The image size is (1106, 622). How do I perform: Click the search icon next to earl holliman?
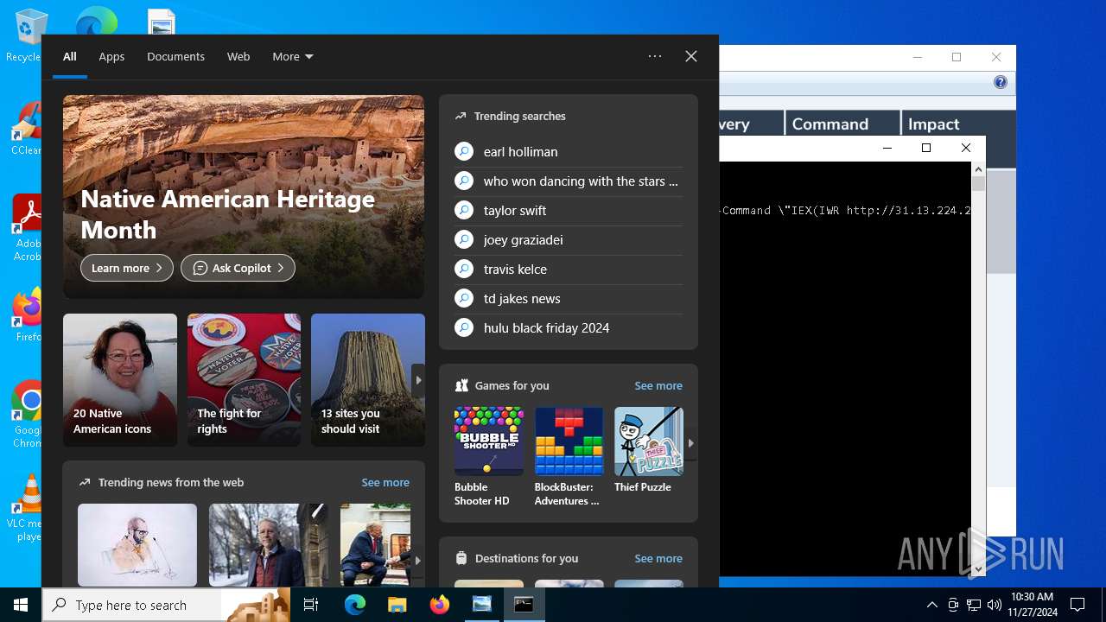coord(464,151)
